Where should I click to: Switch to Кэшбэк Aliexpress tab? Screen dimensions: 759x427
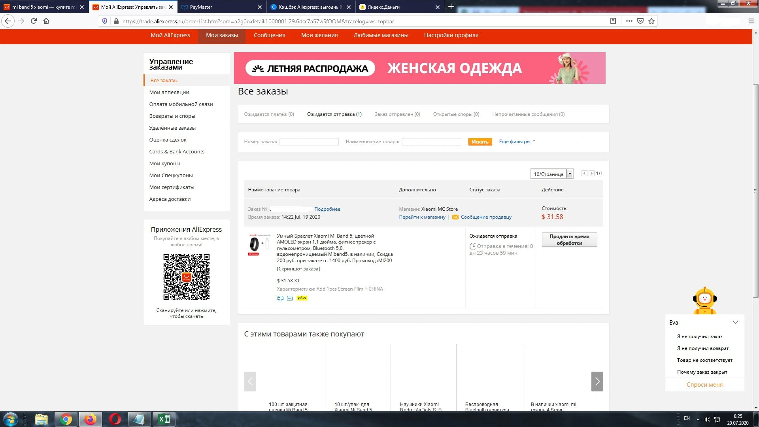click(311, 7)
